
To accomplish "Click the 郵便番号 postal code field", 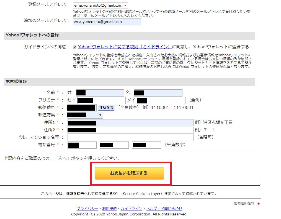I will pos(82,108).
